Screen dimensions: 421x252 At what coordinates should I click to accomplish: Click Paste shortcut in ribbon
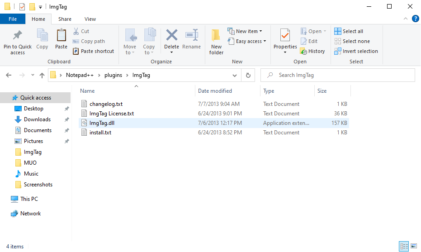click(94, 51)
